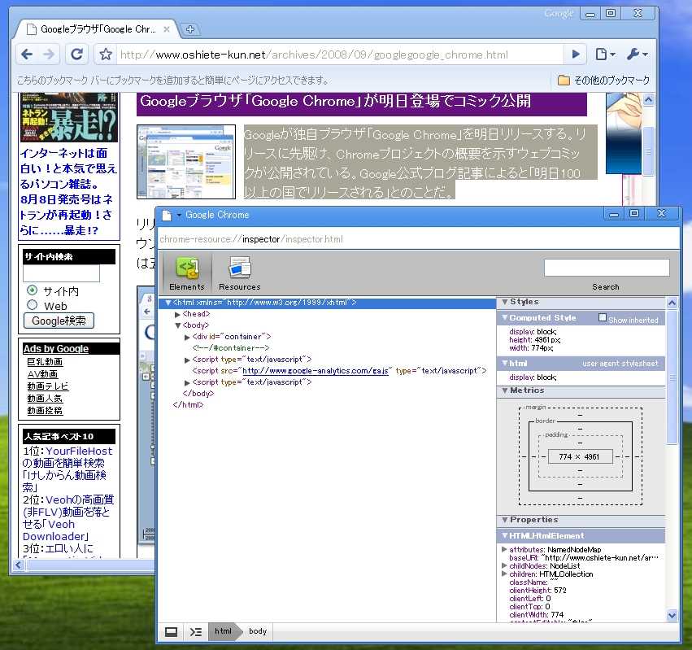Screen dimensions: 692x650
Task: Dock the inspector using bottom-left icon
Action: click(171, 632)
